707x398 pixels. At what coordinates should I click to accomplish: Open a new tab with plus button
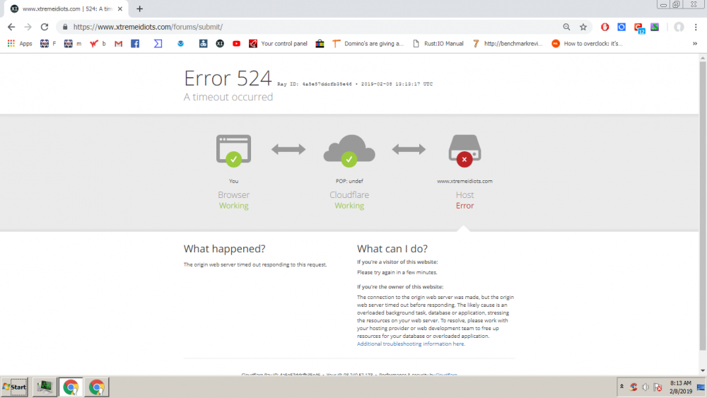point(139,8)
